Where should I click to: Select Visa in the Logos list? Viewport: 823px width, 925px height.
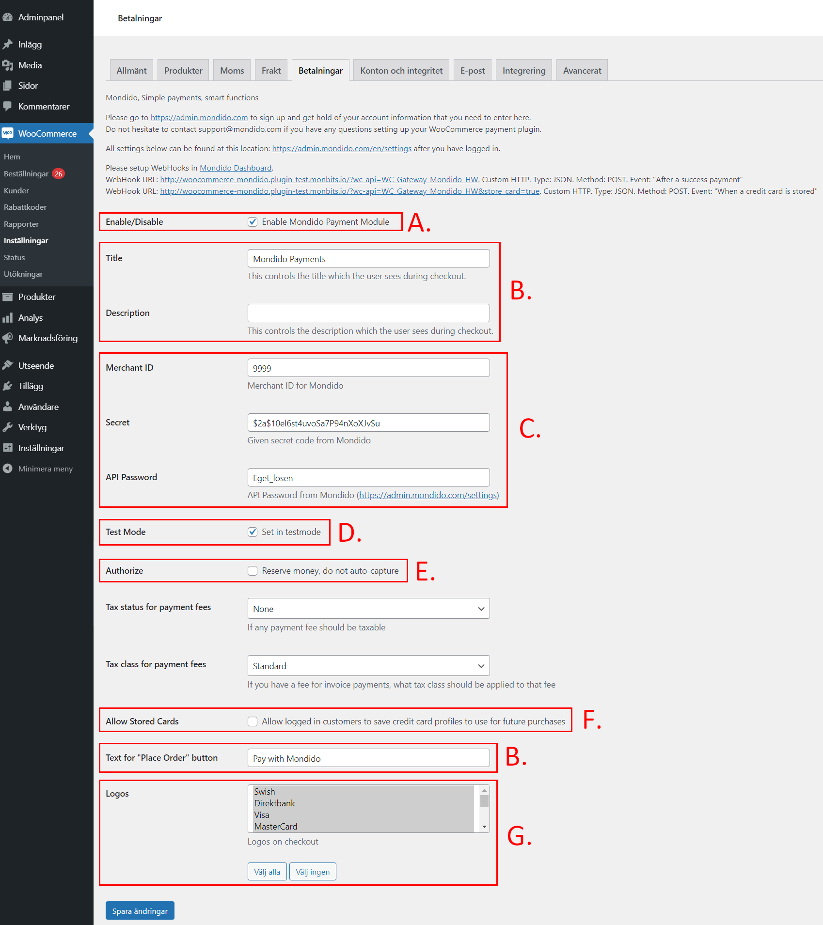(x=363, y=815)
